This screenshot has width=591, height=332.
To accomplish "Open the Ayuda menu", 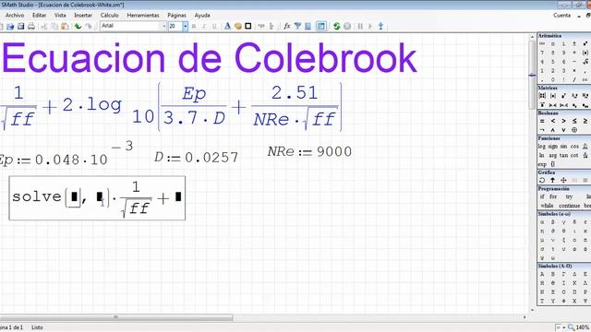I will (x=202, y=16).
